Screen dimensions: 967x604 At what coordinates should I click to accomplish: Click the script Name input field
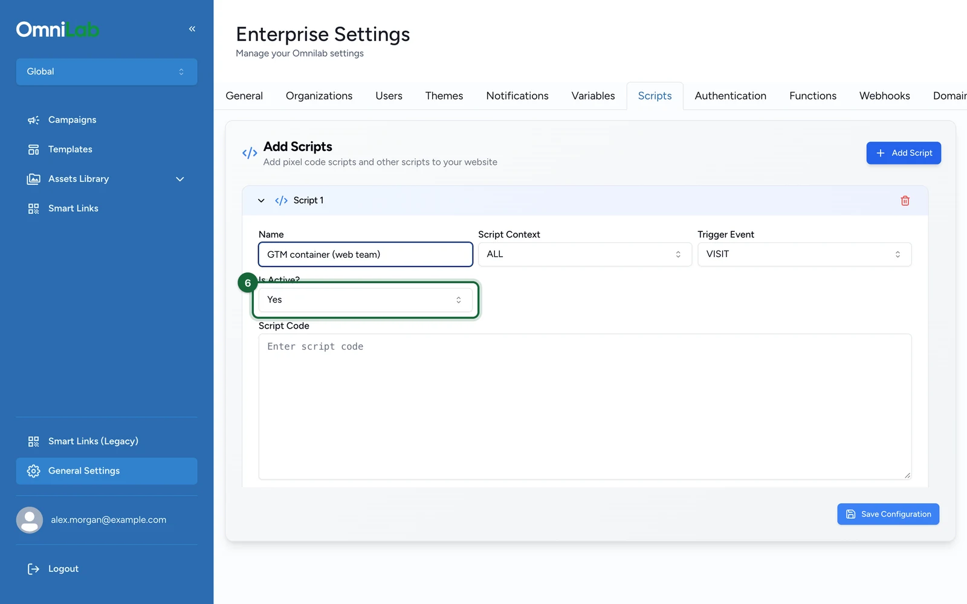point(366,254)
